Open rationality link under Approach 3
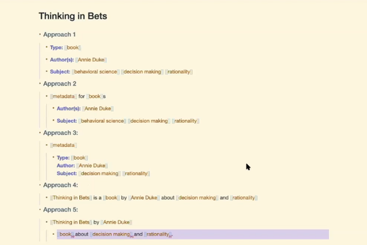Image resolution: width=367 pixels, height=245 pixels. 136,173
